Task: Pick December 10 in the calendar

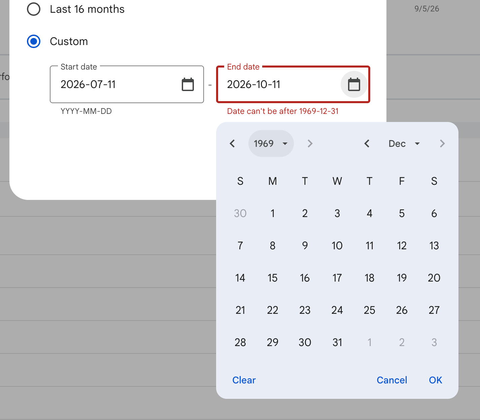Action: tap(337, 246)
